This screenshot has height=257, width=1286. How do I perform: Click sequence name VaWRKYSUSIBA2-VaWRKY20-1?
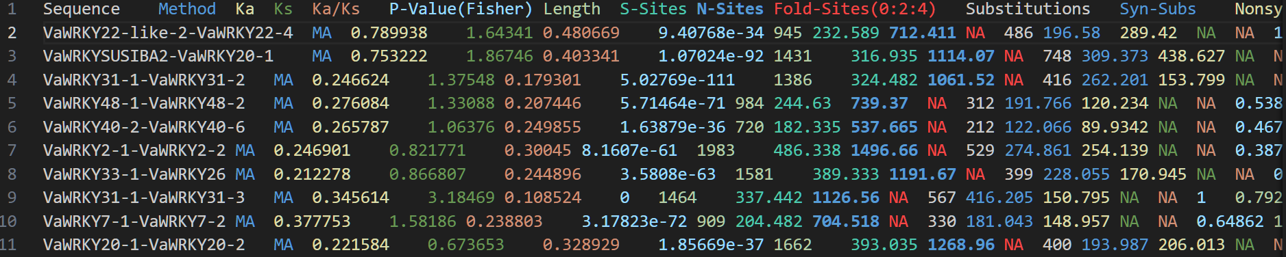pos(158,56)
